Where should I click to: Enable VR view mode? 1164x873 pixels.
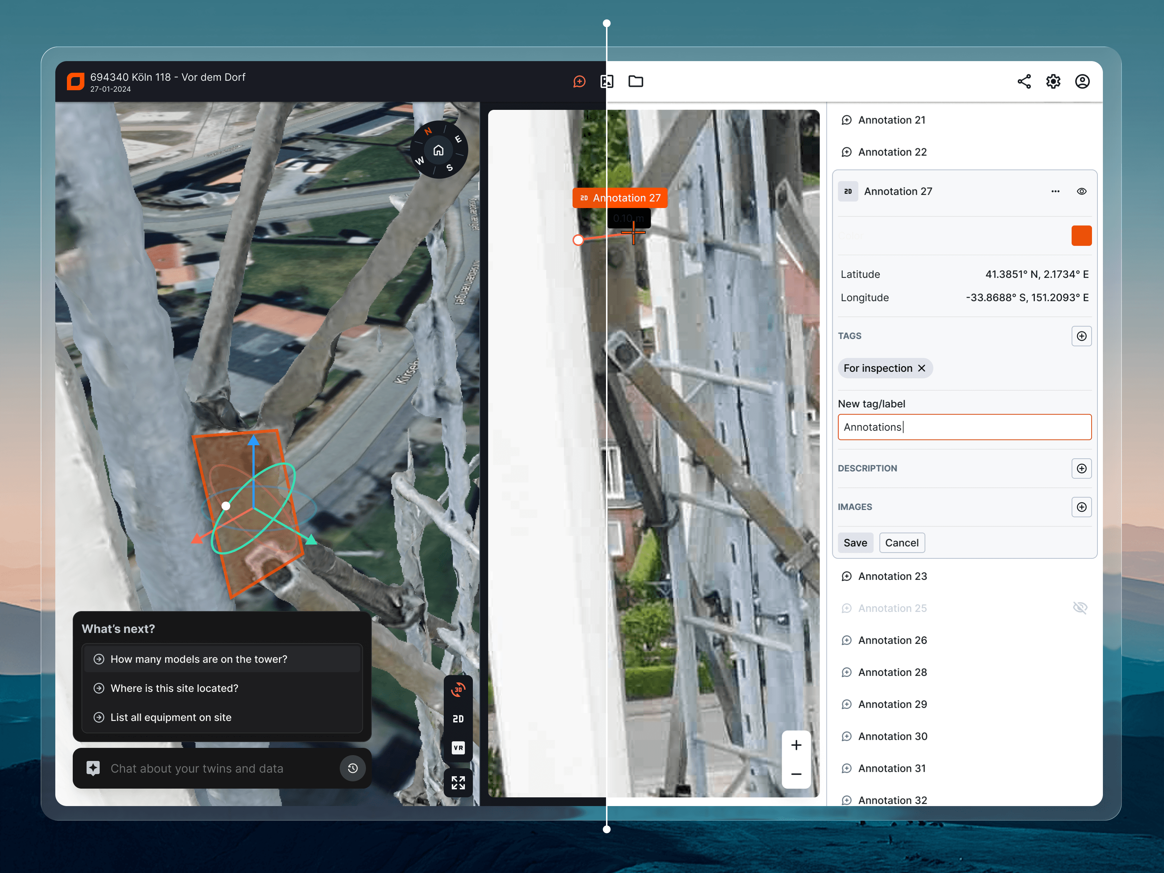[458, 748]
